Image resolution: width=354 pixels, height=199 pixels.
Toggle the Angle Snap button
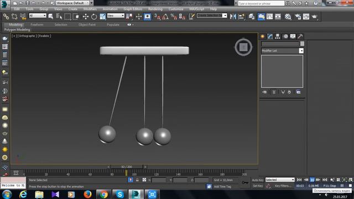pos(165,17)
